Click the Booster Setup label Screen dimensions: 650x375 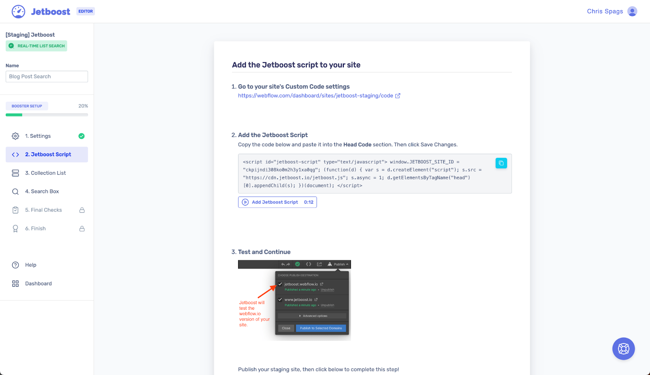click(27, 106)
